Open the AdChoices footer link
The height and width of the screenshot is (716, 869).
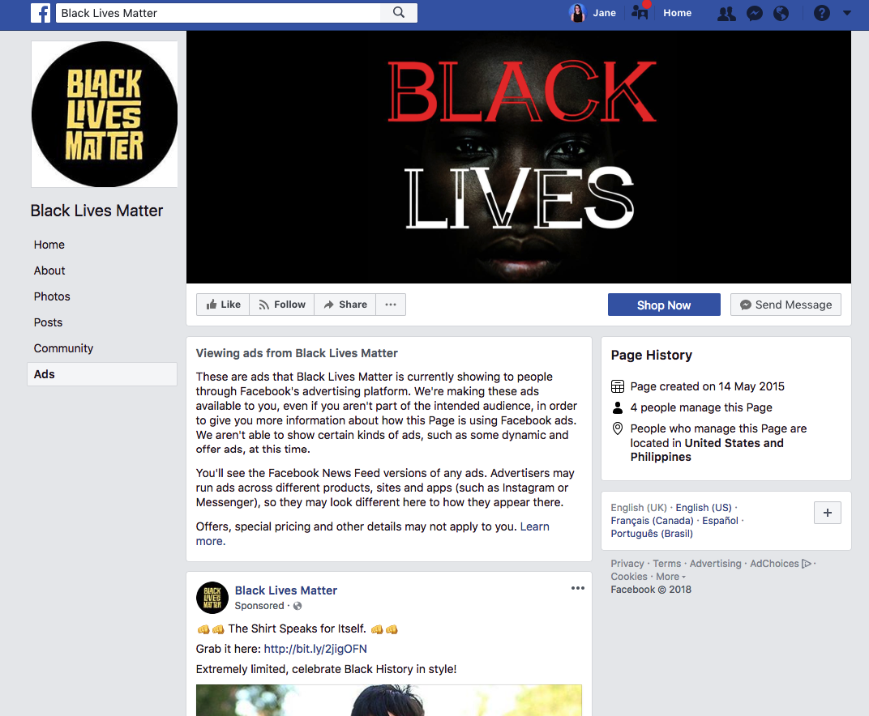pos(781,563)
